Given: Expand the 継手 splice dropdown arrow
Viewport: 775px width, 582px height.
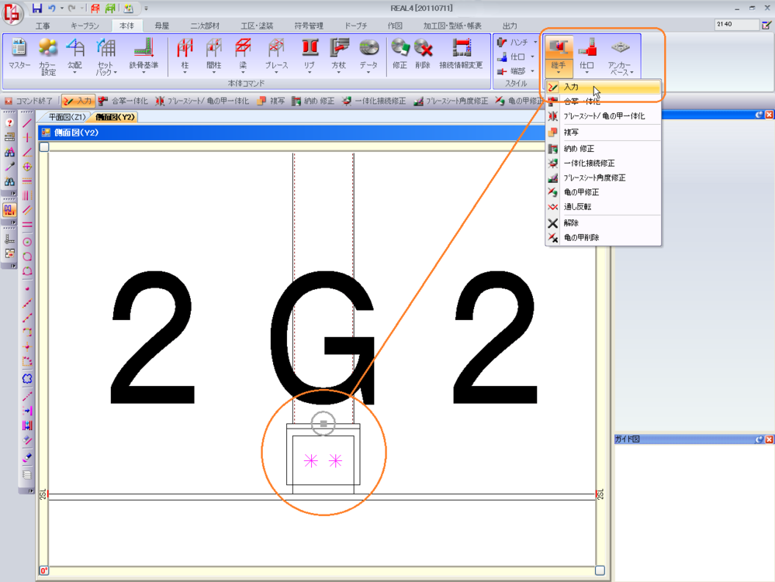Looking at the screenshot, I should pyautogui.click(x=559, y=73).
